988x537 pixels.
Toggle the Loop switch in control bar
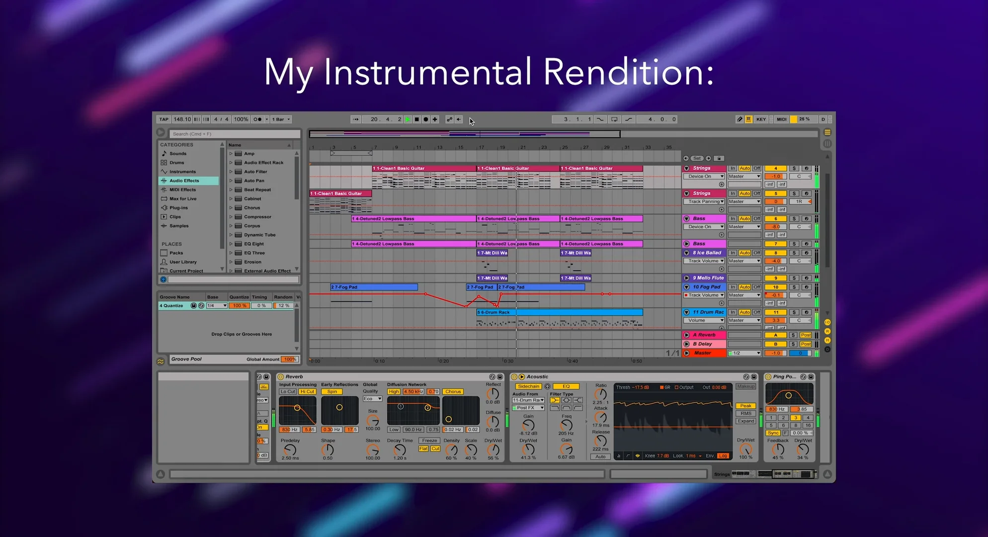pos(614,119)
